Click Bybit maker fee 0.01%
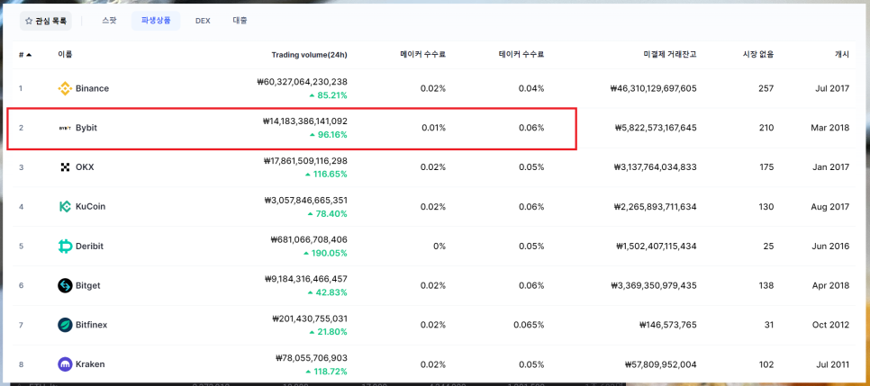870x386 pixels. tap(433, 128)
